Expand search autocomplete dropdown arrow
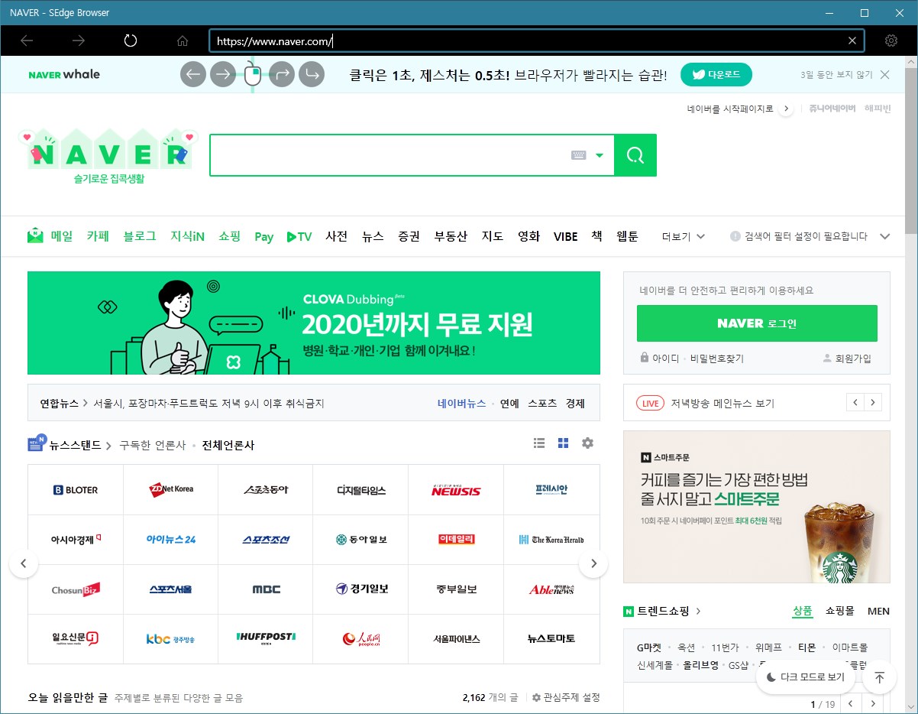The height and width of the screenshot is (714, 918). tap(600, 155)
